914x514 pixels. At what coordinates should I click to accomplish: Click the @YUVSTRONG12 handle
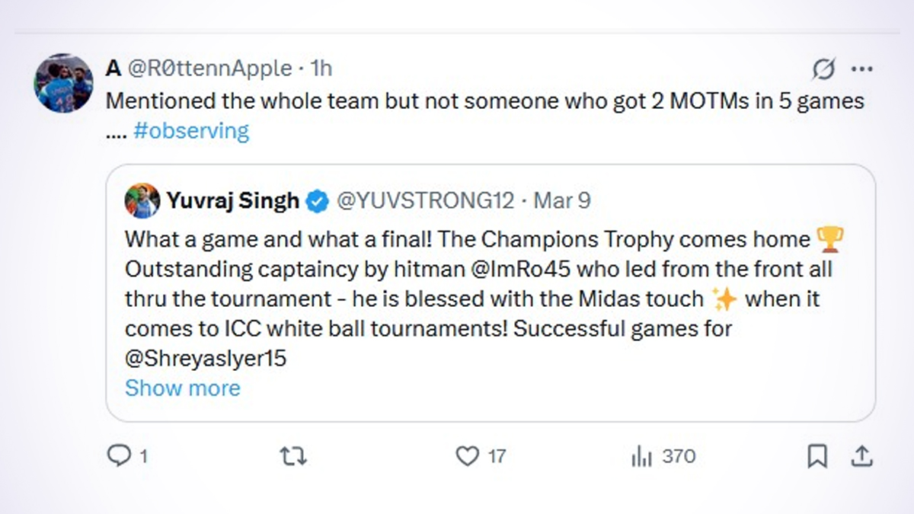click(x=423, y=201)
